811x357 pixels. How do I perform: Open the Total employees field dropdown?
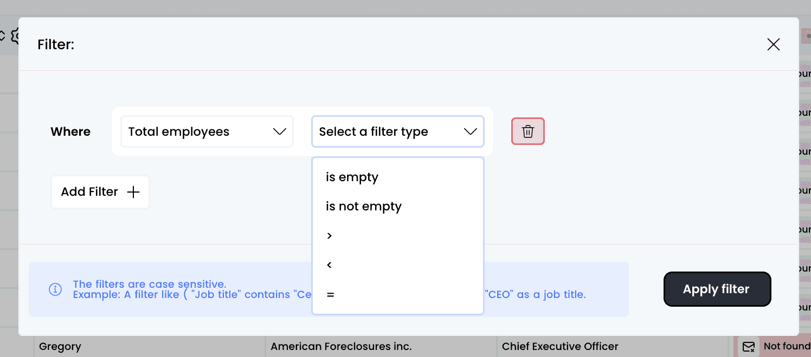[x=207, y=131]
